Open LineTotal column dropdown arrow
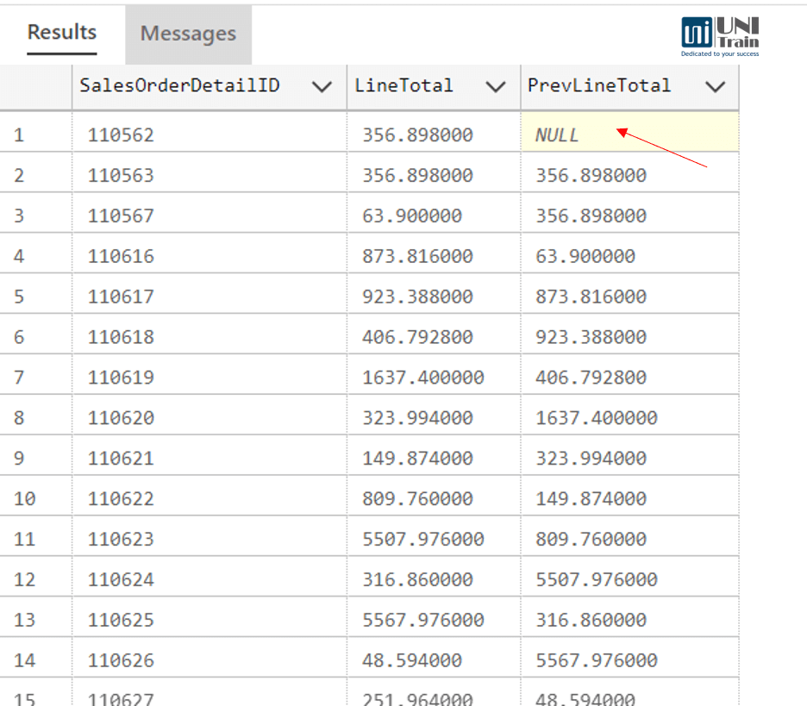Image resolution: width=807 pixels, height=706 pixels. [x=495, y=86]
